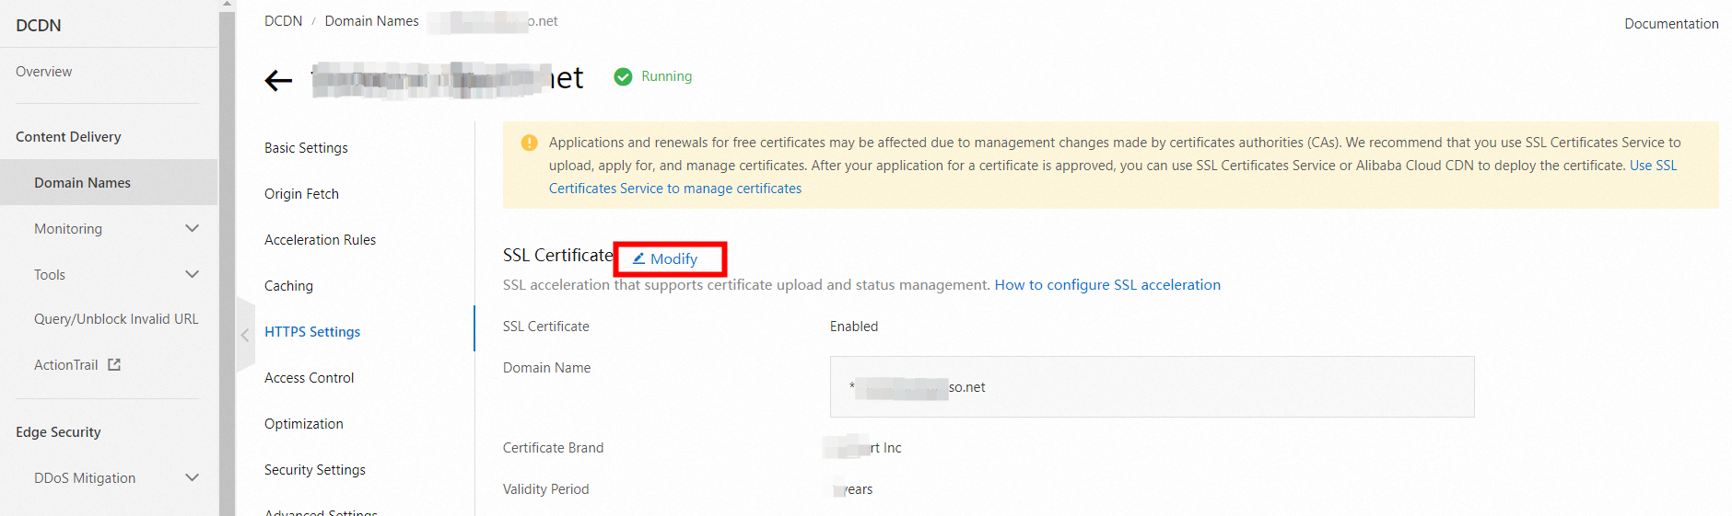Click DCDN in the breadcrumb

283,21
